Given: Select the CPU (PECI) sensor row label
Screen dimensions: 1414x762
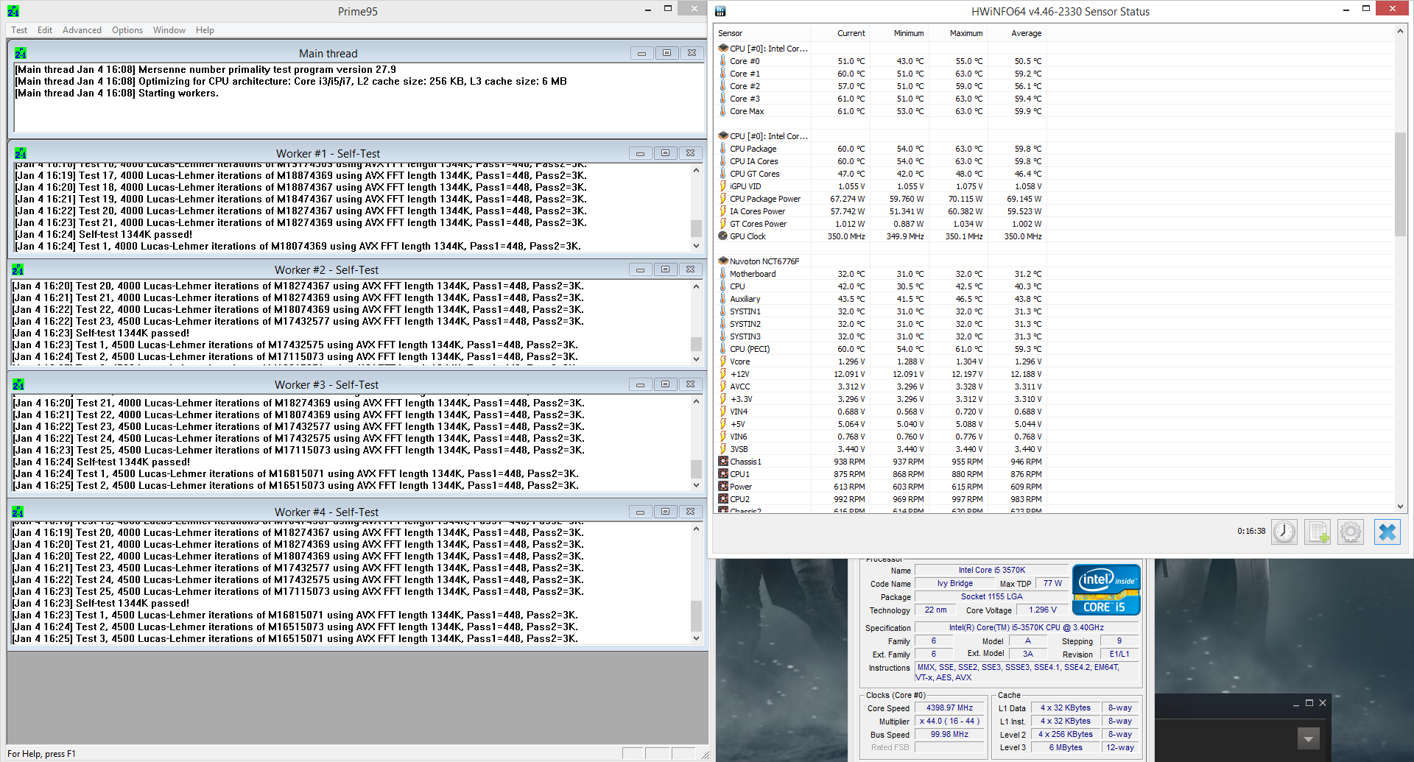Looking at the screenshot, I should (x=750, y=349).
